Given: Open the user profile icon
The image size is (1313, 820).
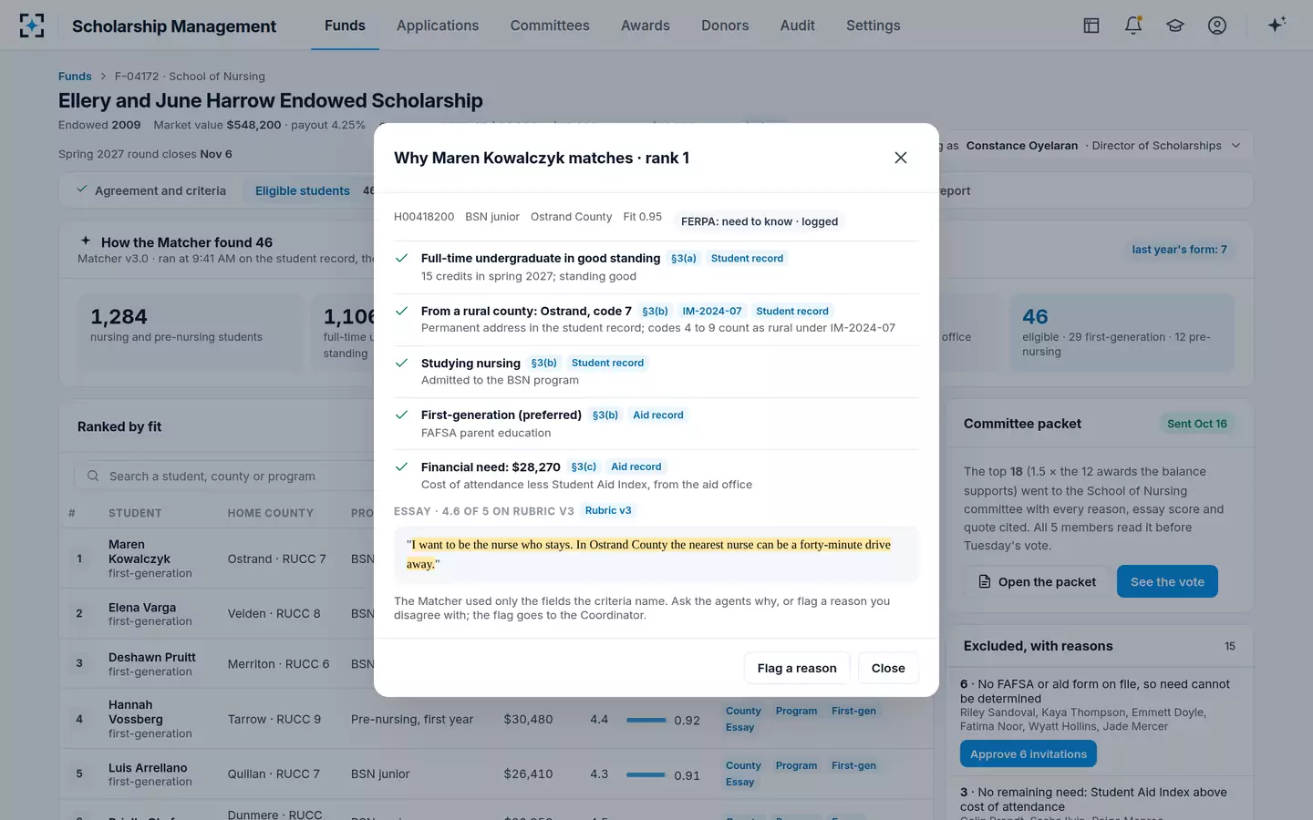Looking at the screenshot, I should [x=1217, y=26].
